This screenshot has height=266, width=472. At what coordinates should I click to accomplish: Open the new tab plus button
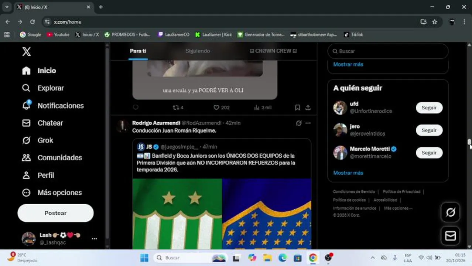click(x=101, y=7)
